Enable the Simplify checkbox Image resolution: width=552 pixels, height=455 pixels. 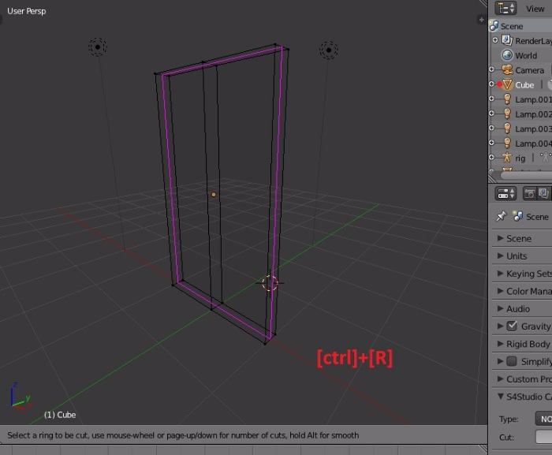click(x=512, y=361)
